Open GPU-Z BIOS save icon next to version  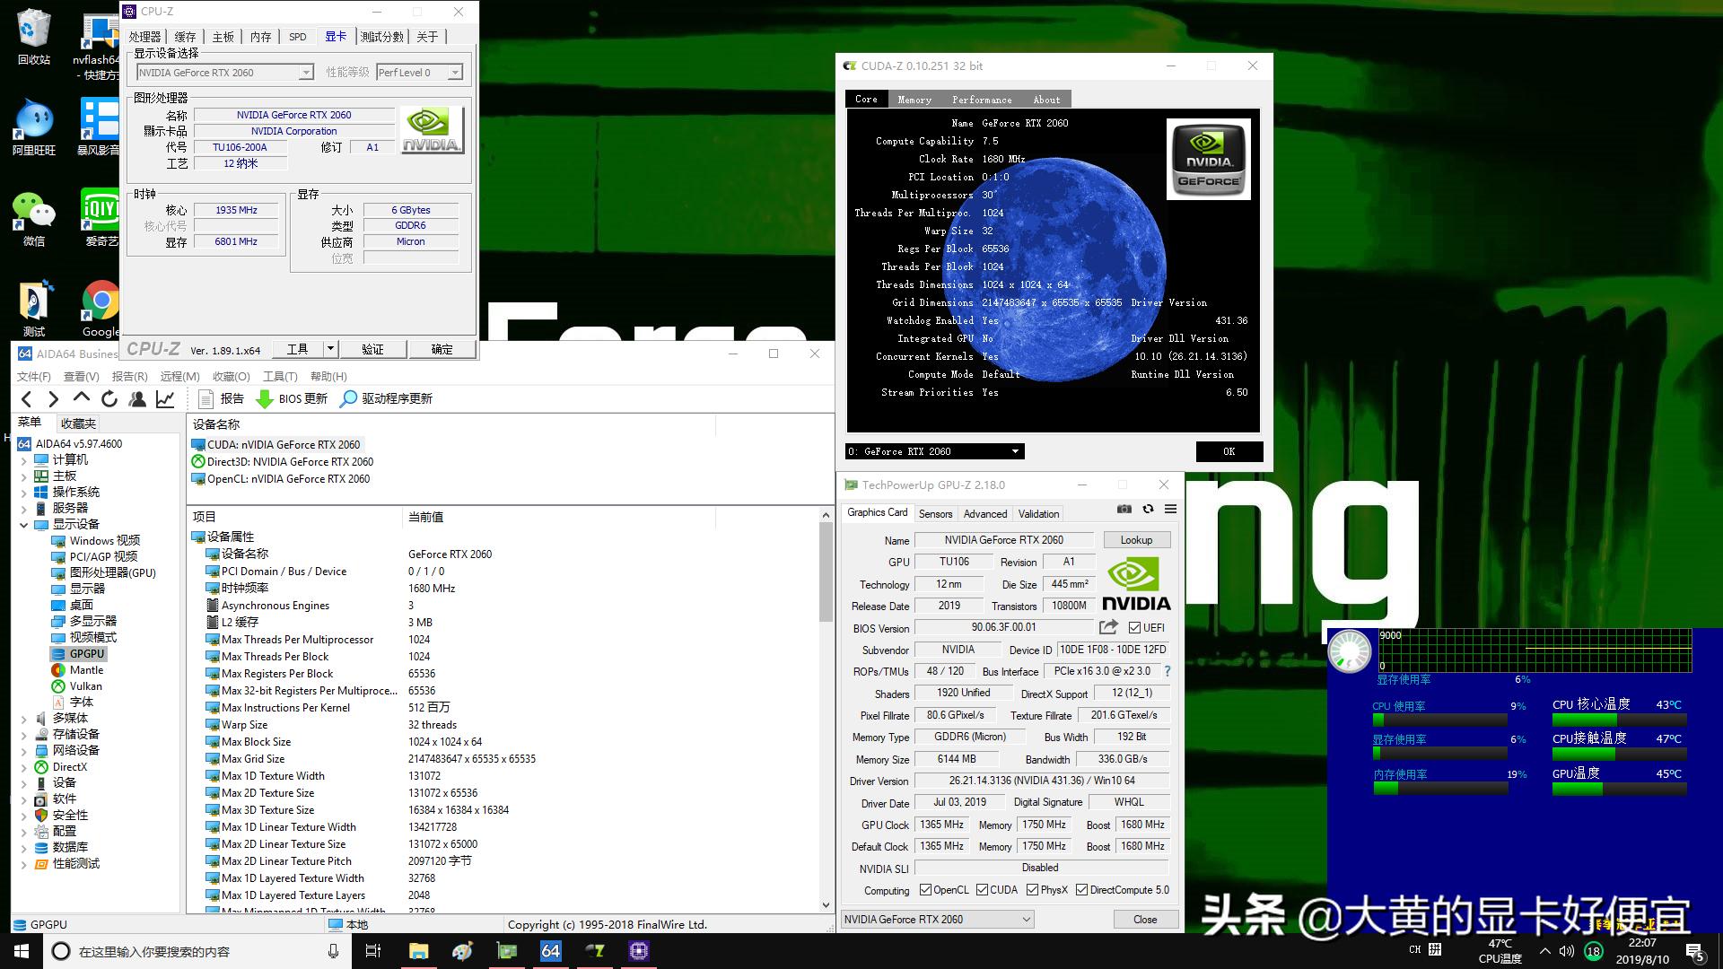(1106, 627)
